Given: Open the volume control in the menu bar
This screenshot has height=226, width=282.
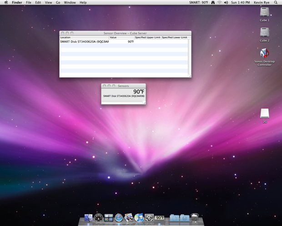Looking at the screenshot, I should [x=226, y=2].
